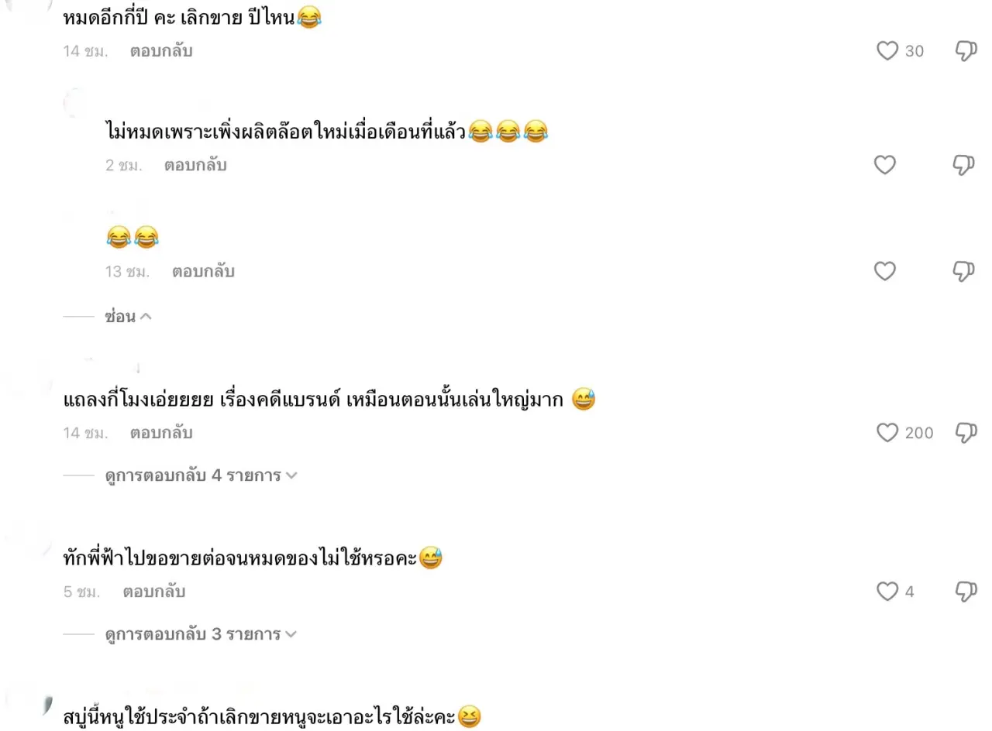Like the comment with 30 likes
Image resolution: width=992 pixels, height=731 pixels.
pos(887,51)
